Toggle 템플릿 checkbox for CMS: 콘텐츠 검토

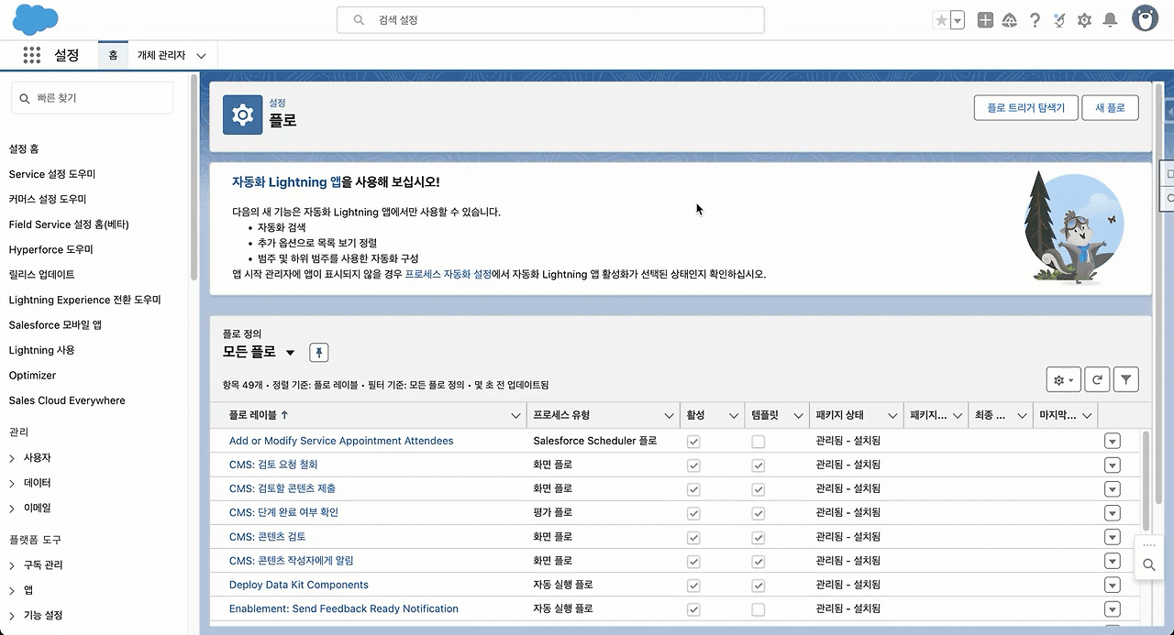tap(758, 537)
